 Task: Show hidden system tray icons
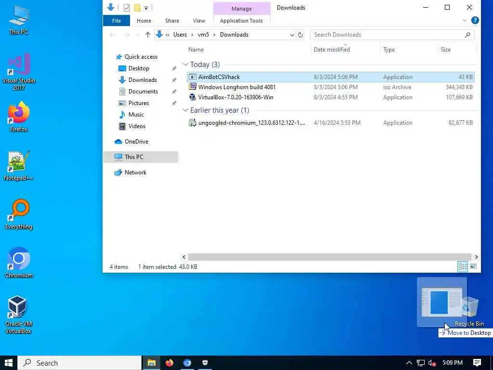coord(409,363)
